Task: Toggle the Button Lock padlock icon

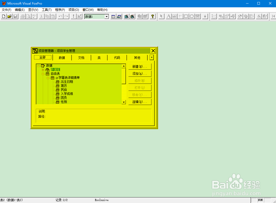Action: [x=205, y=17]
